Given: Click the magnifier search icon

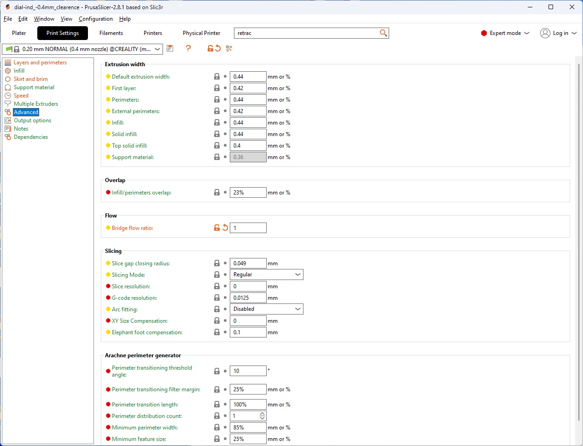Looking at the screenshot, I should tap(383, 33).
